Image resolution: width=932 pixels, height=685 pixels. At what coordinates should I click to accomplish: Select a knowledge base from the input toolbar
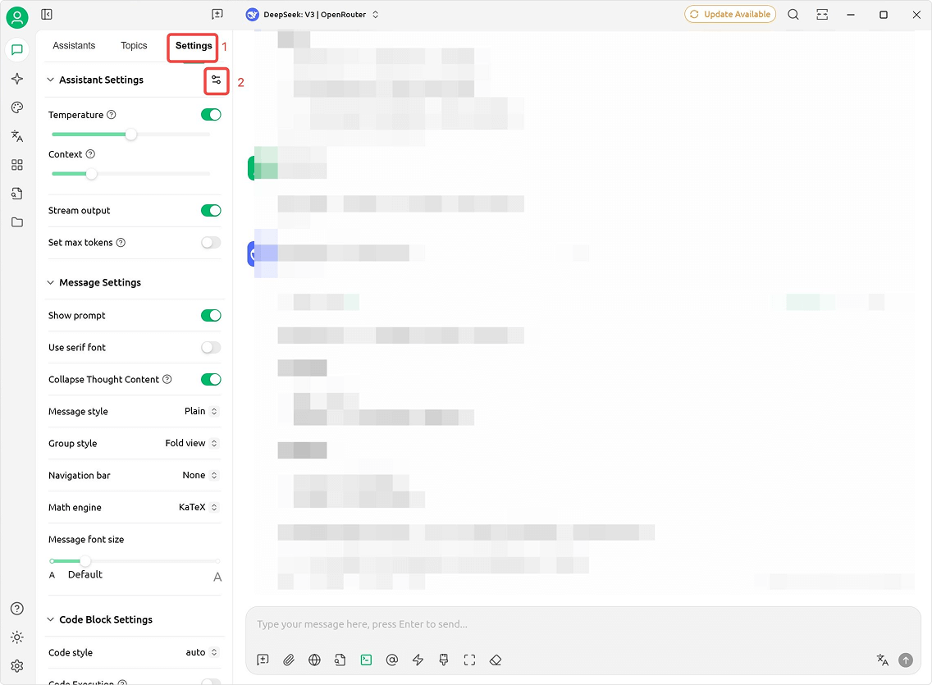(x=340, y=660)
